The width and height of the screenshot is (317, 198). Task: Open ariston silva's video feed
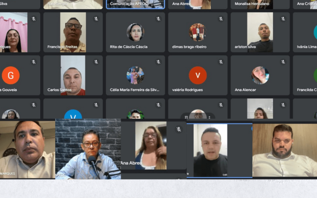[x=260, y=32]
